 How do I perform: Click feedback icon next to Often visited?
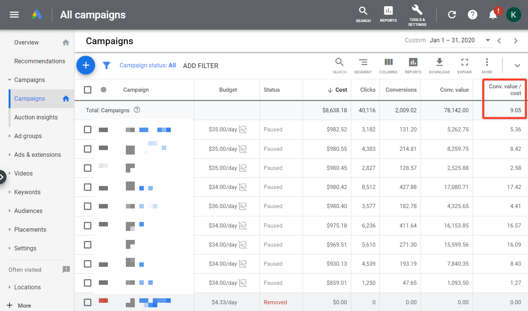66,269
